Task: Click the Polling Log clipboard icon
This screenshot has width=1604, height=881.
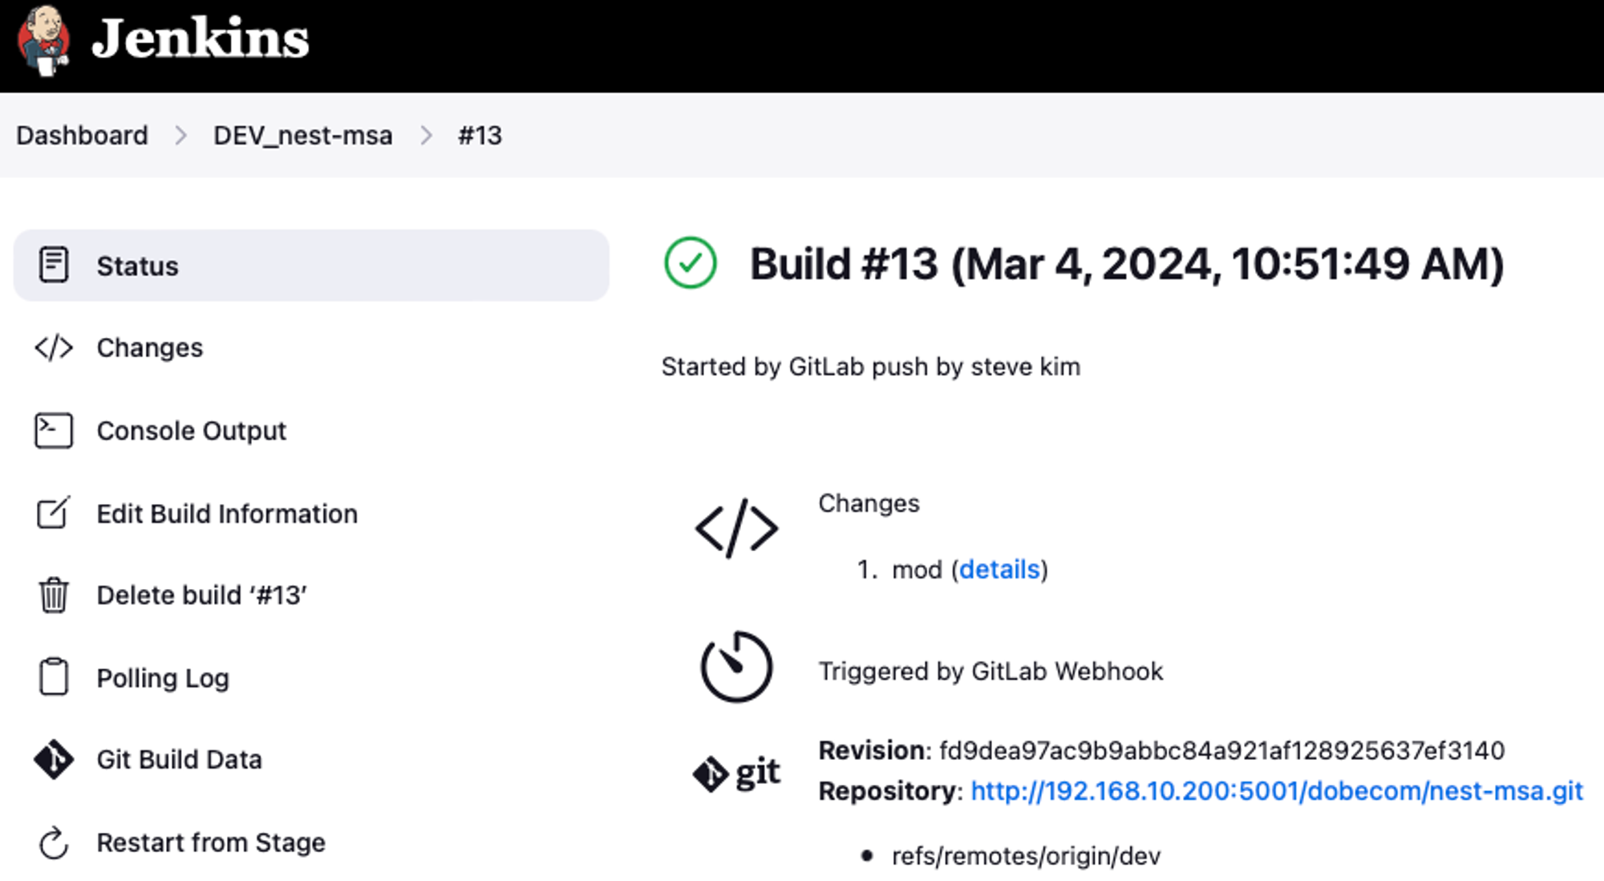Action: [54, 677]
